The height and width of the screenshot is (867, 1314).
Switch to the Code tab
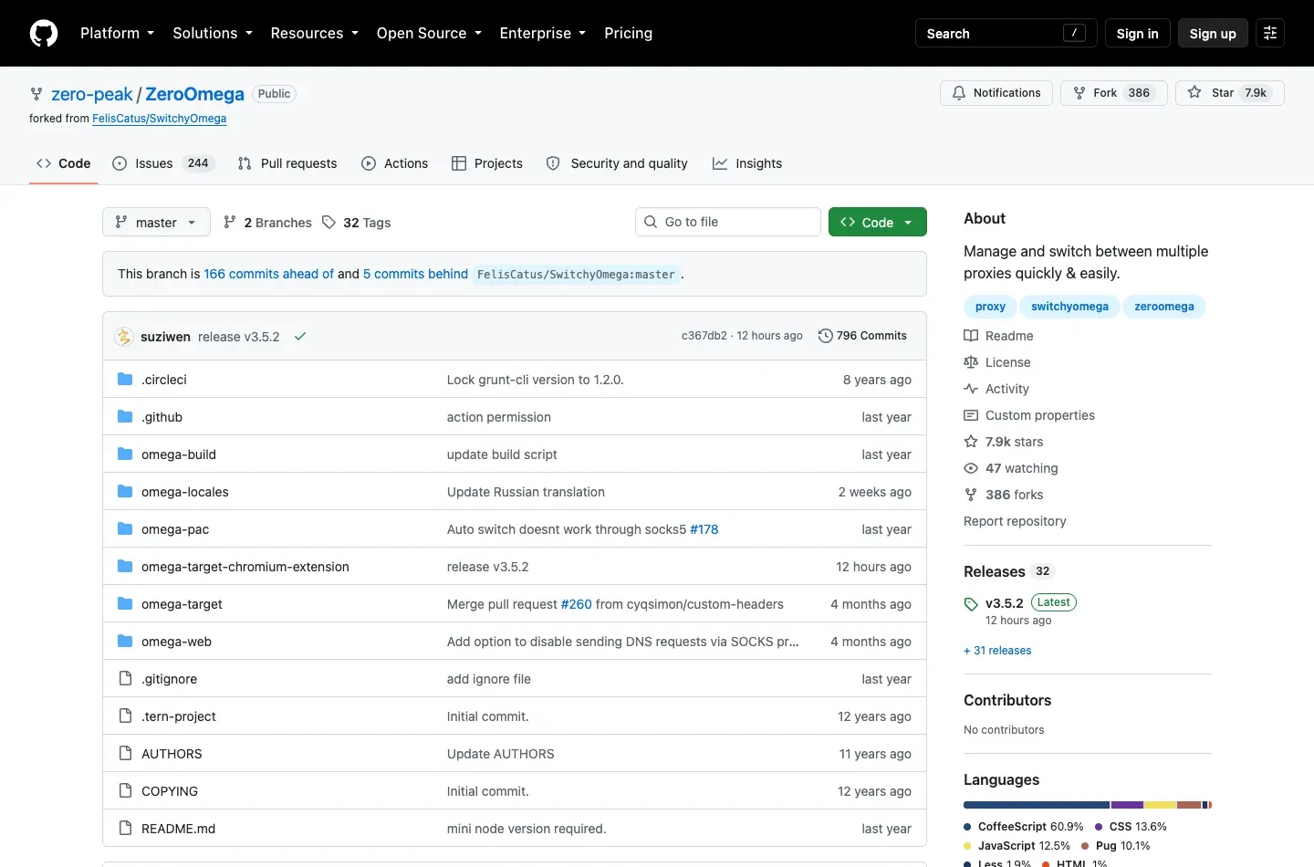click(63, 163)
